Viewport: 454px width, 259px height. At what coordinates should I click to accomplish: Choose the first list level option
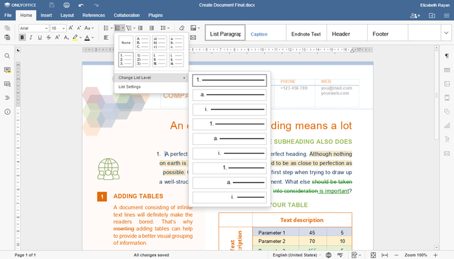[230, 80]
